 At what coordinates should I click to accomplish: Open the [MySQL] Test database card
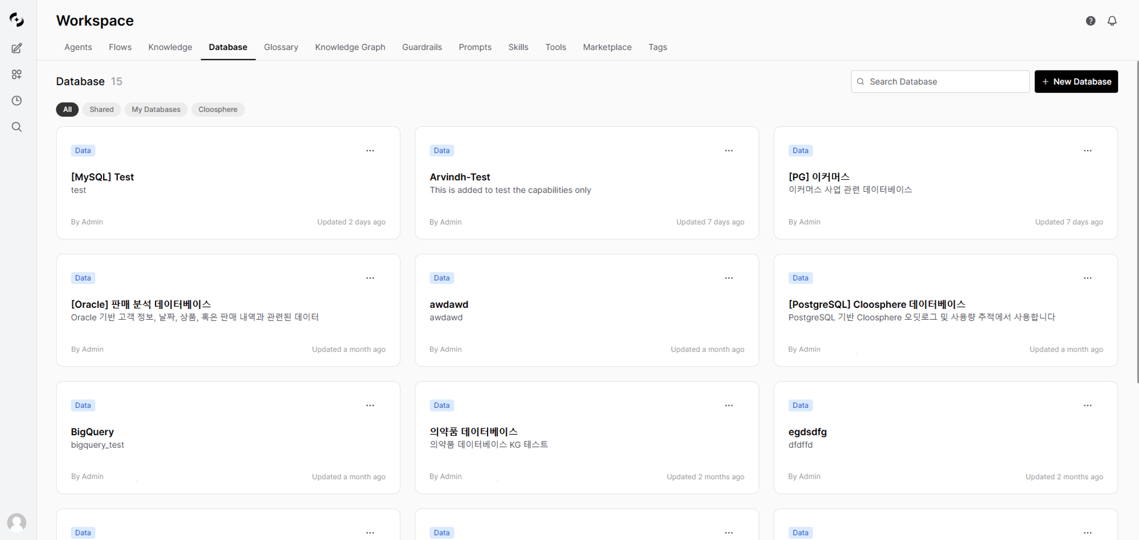(228, 183)
